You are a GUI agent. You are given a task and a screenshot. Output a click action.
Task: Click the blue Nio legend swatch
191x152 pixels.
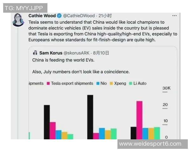[99, 83]
